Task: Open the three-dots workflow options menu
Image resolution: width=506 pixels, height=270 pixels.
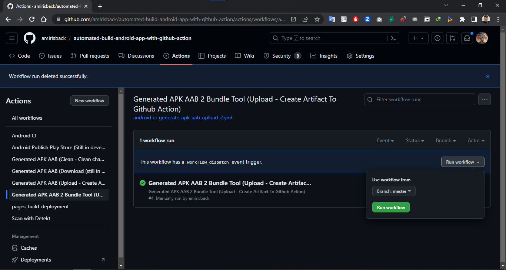Action: (485, 99)
